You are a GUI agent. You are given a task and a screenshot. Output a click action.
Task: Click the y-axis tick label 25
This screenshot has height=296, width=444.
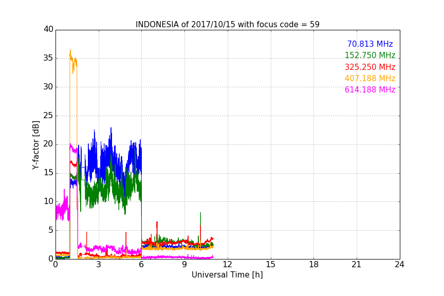48,116
